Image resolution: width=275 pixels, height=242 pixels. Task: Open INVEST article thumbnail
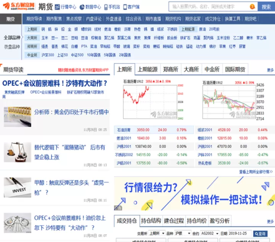click(x=17, y=188)
